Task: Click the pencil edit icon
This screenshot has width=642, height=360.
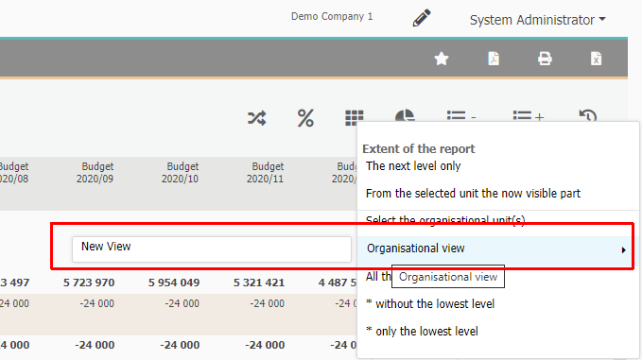Action: tap(422, 18)
